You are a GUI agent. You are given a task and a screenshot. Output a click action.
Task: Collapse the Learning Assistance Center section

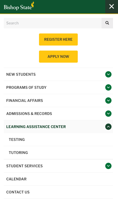tap(108, 127)
